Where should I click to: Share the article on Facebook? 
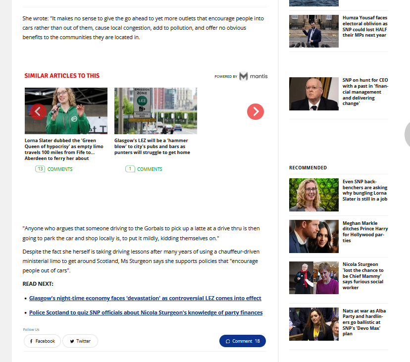43,341
